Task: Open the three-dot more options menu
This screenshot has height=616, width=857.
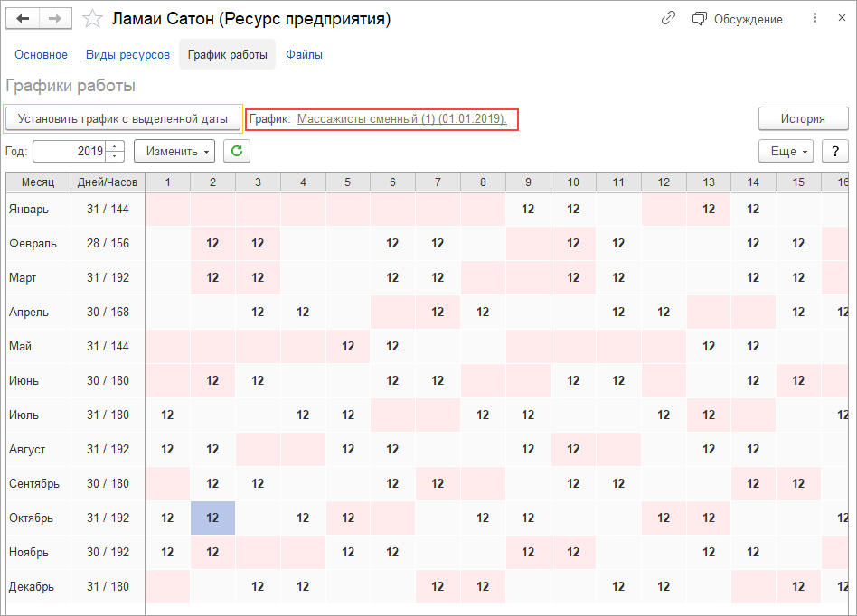Action: (x=815, y=19)
